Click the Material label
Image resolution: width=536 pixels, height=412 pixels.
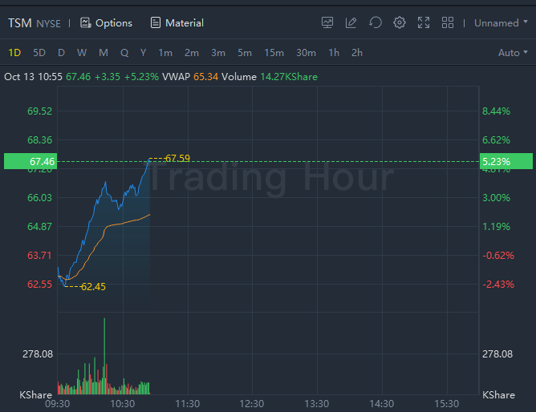click(x=185, y=22)
